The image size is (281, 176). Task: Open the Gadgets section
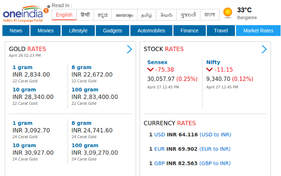point(112,31)
